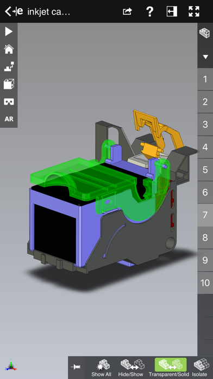Viewport: 213px width, 379px height.
Task: Launch AR mode
Action: [9, 119]
